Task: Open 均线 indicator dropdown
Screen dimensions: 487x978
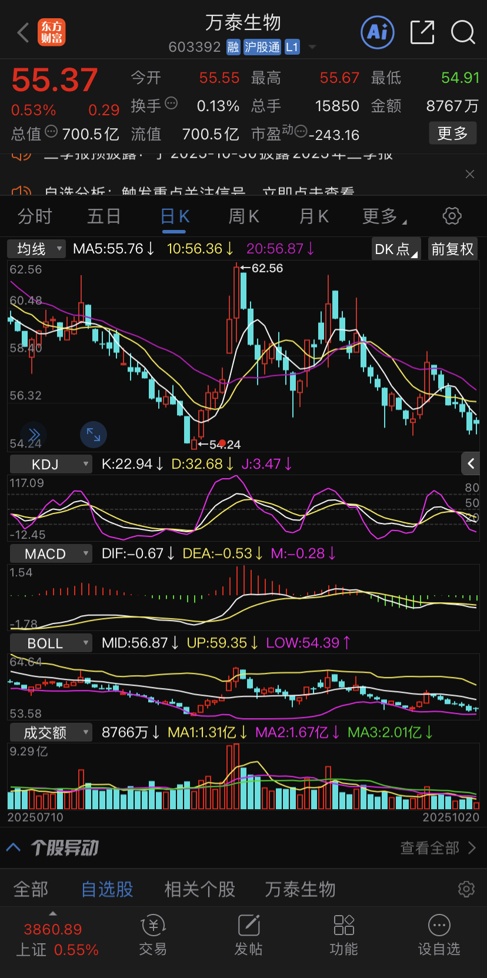Action: coord(36,249)
